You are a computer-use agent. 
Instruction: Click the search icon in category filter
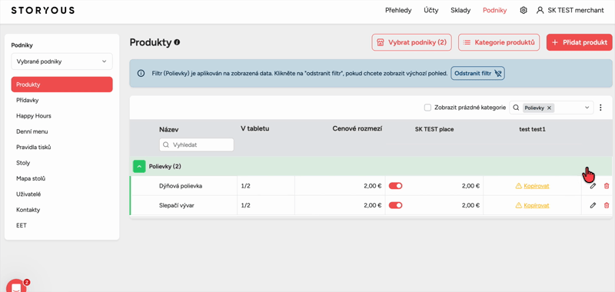(x=516, y=108)
